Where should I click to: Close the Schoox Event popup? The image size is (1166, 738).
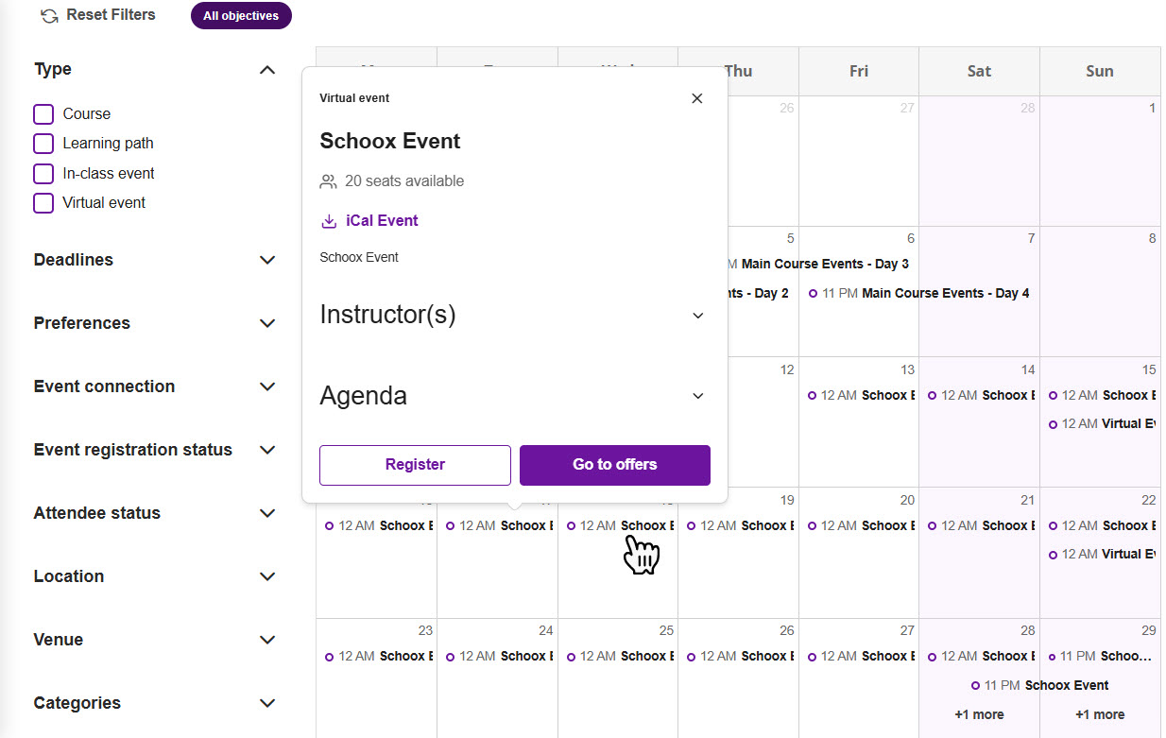point(696,97)
